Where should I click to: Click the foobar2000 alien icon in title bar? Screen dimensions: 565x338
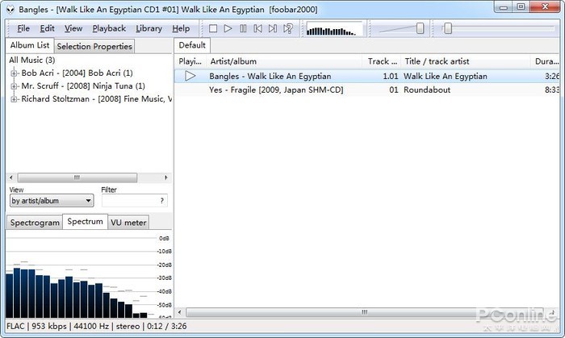point(10,10)
